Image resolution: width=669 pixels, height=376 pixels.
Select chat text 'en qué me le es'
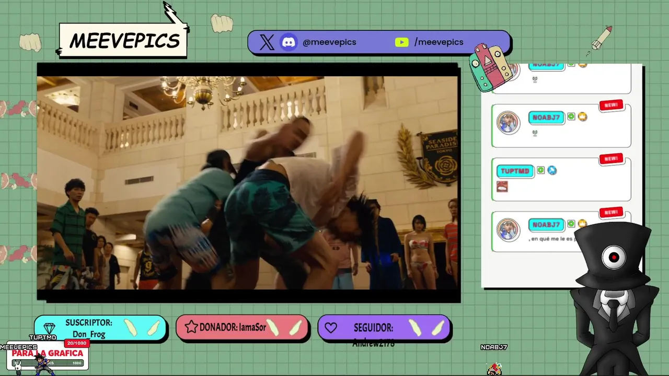[552, 239]
